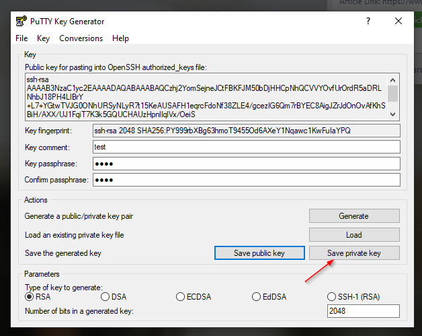Image resolution: width=422 pixels, height=336 pixels.
Task: Click the Key comment field containing test
Action: coord(246,147)
